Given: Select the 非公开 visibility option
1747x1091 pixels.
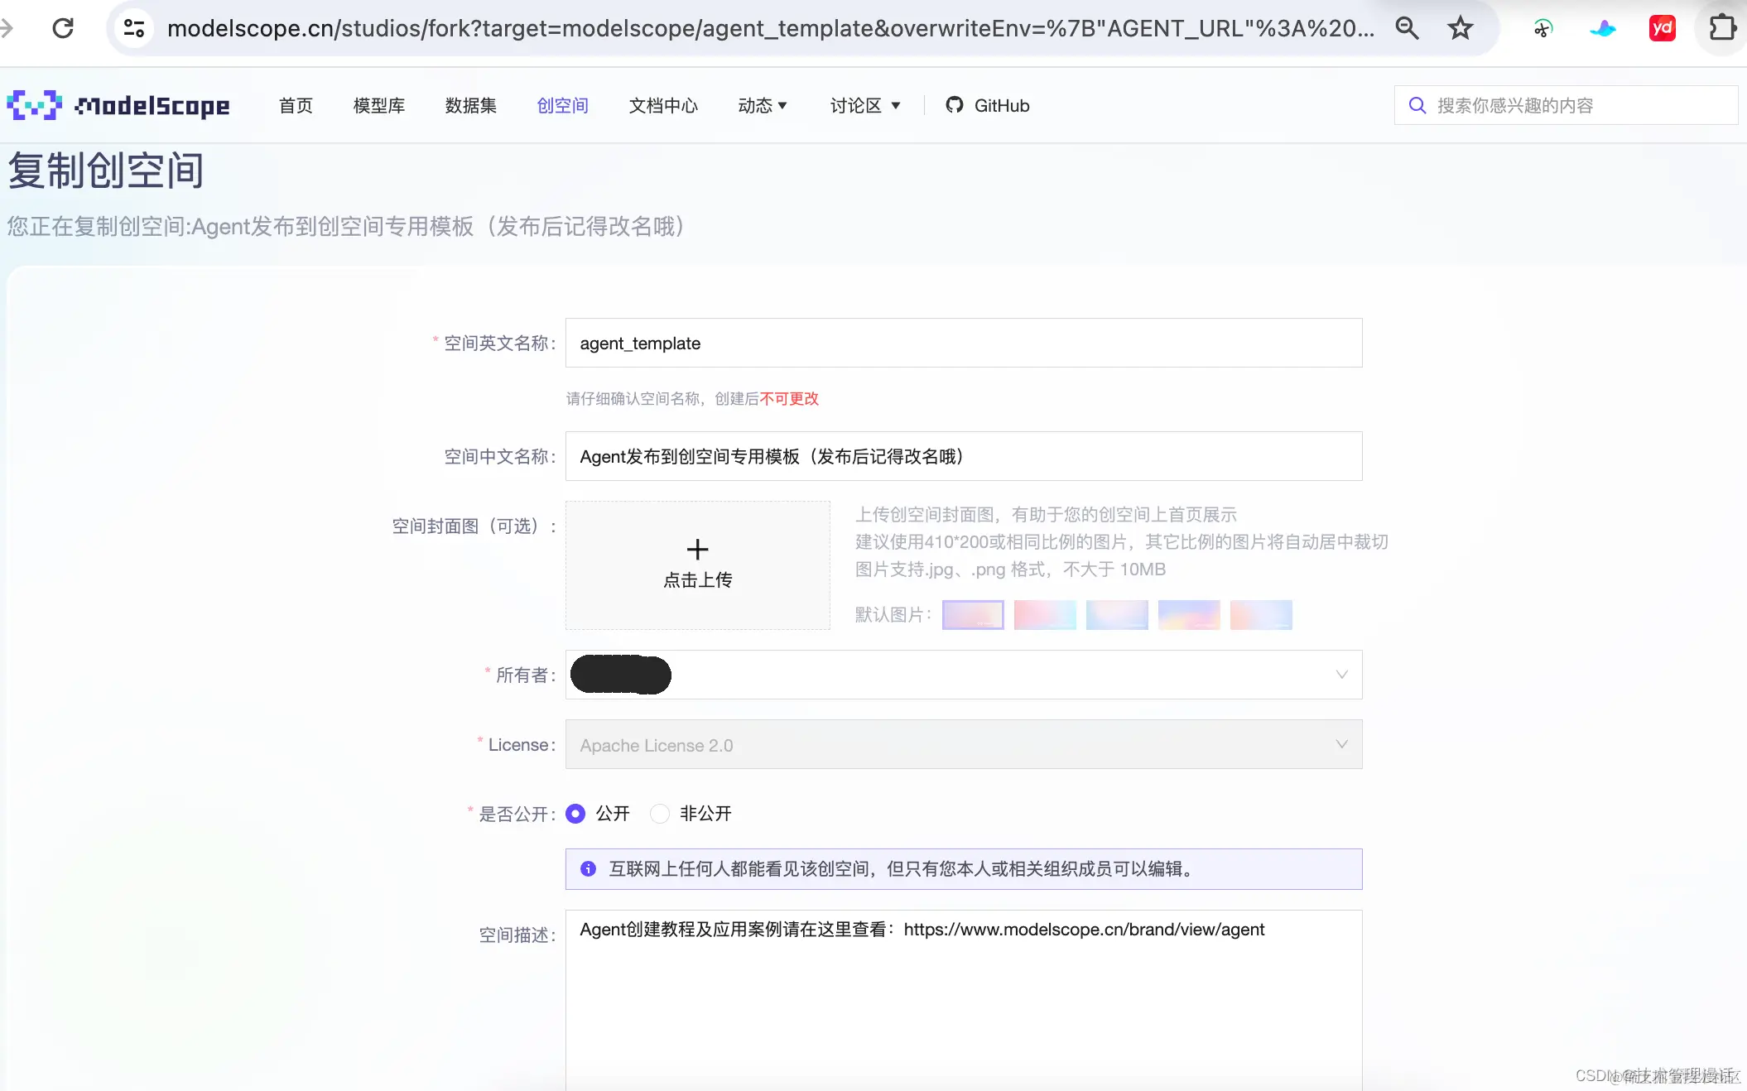Looking at the screenshot, I should coord(660,814).
